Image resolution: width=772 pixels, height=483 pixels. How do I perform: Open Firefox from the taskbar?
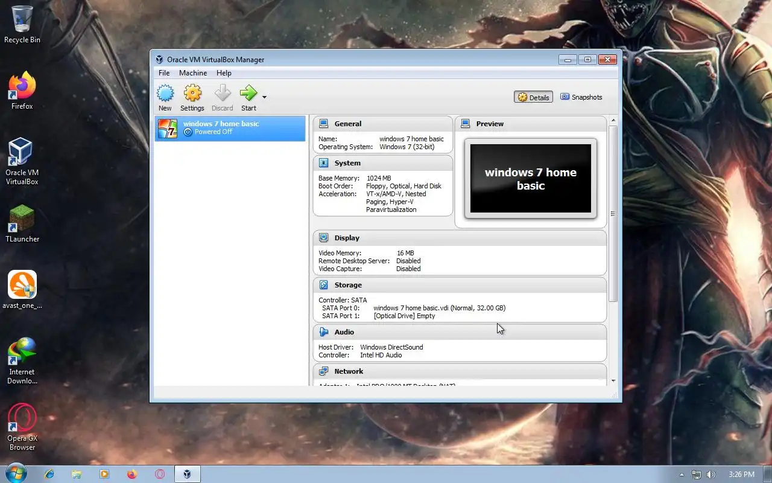point(132,474)
